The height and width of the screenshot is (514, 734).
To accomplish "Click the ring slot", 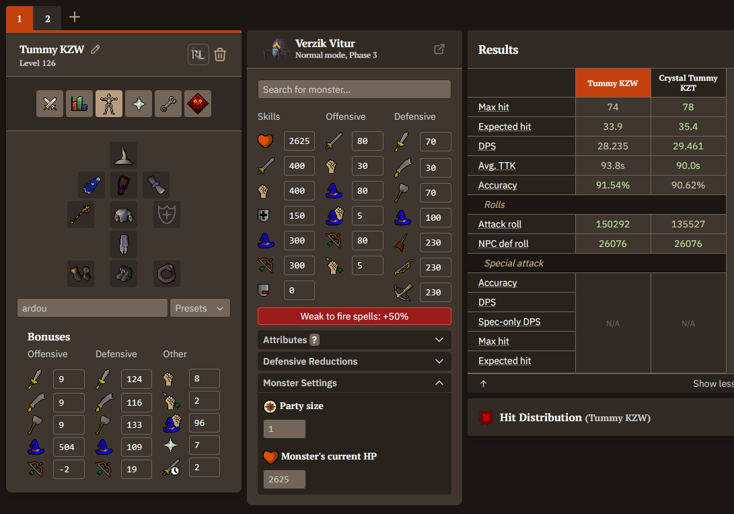I will click(167, 274).
